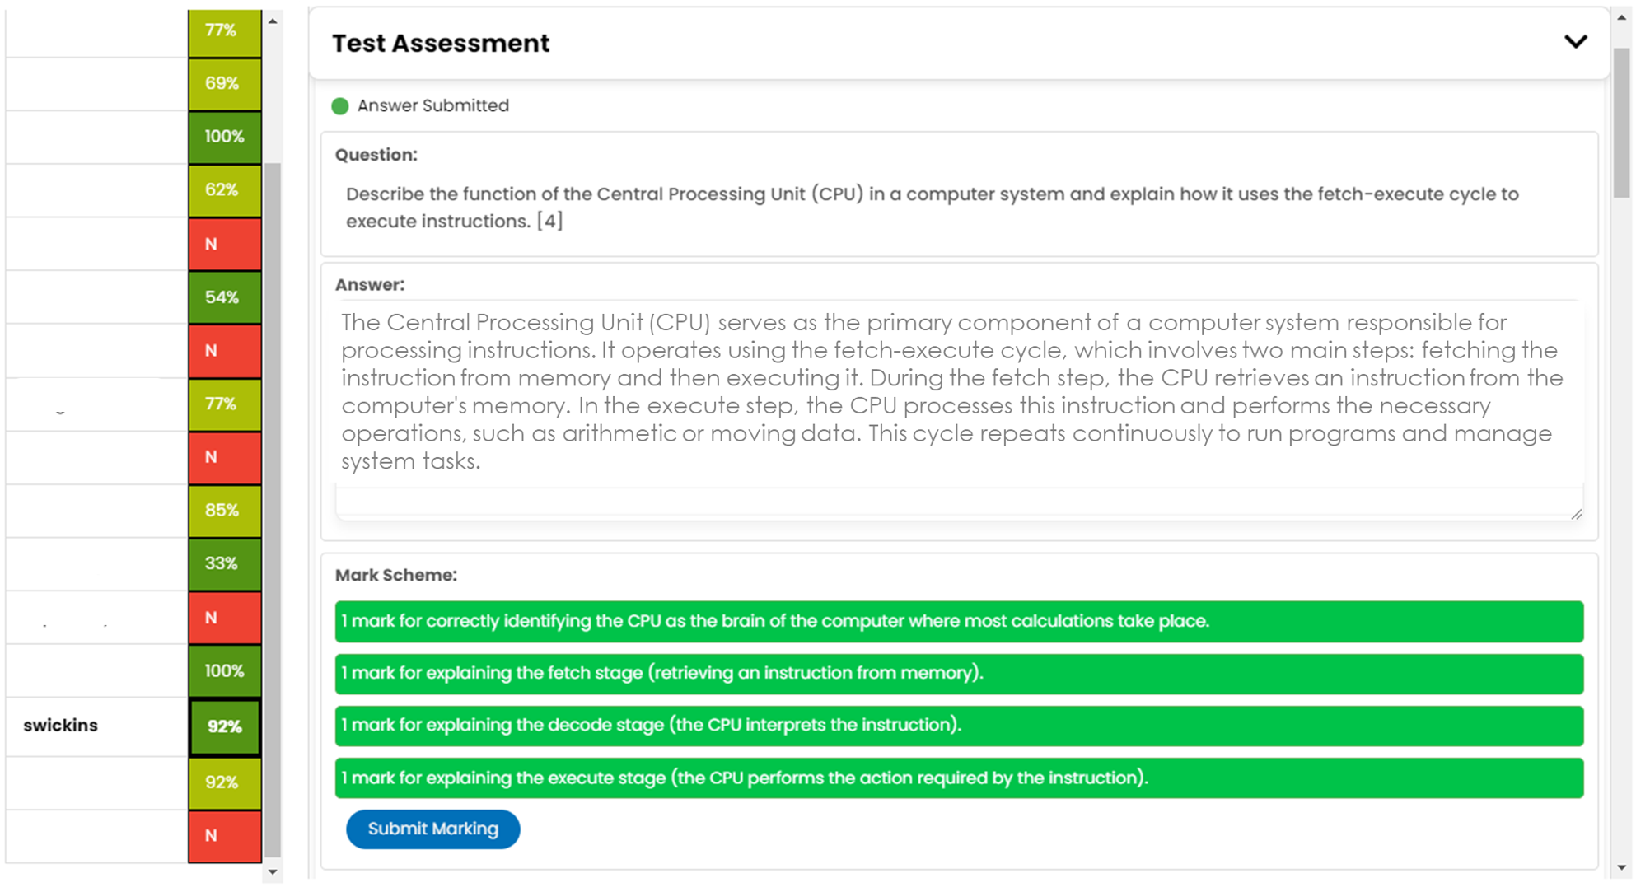The image size is (1636, 892).
Task: Select the 54% score cell
Action: [223, 297]
